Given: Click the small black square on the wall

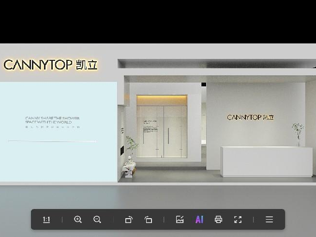Looking at the screenshot, I should point(204,84).
